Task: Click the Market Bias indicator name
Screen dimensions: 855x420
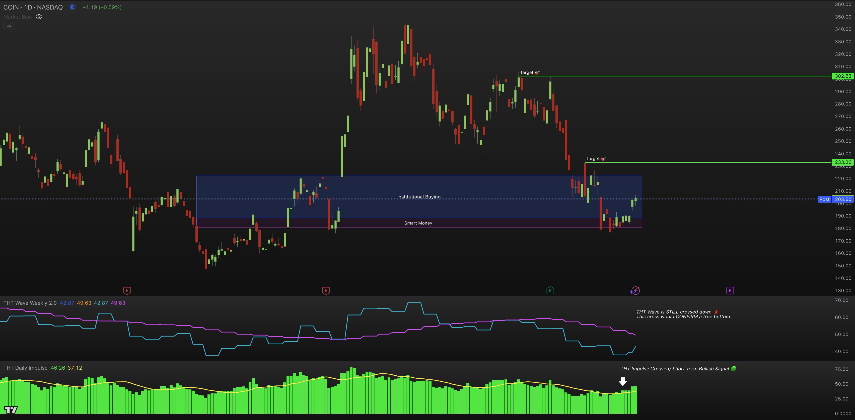Action: pyautogui.click(x=17, y=17)
